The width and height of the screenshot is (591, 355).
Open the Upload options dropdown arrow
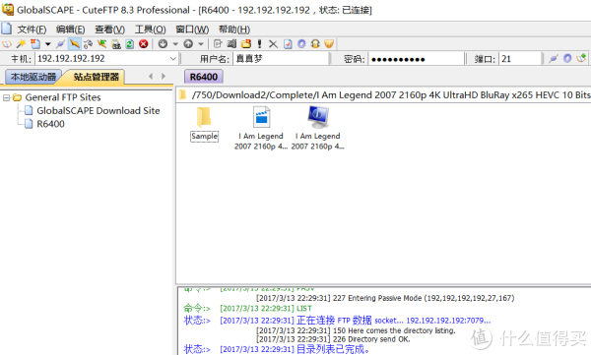click(201, 44)
